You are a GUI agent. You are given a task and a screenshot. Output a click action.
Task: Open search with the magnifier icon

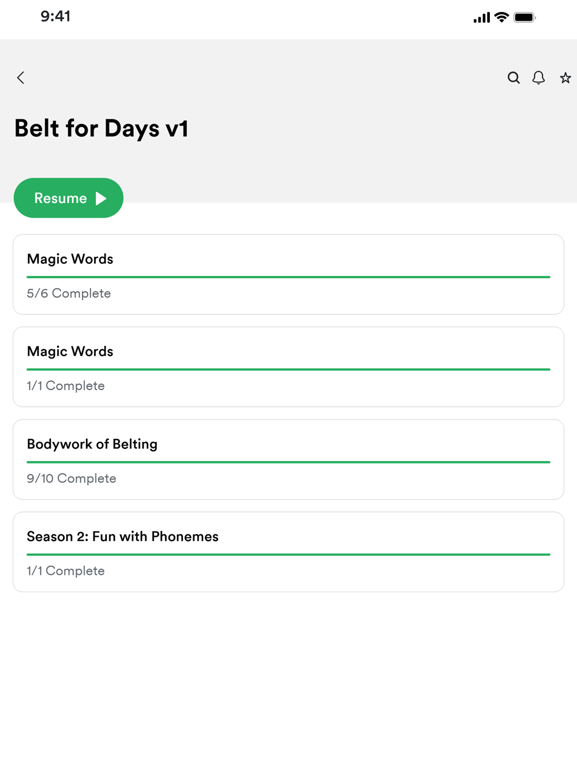click(x=514, y=78)
